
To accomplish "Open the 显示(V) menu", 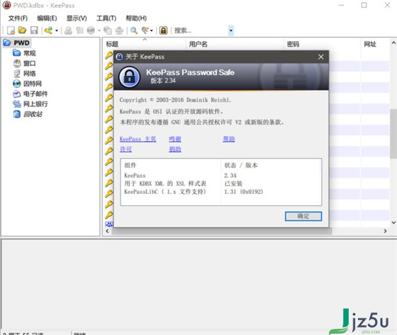I will (77, 19).
